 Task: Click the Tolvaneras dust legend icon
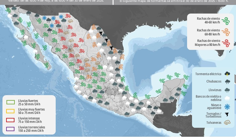[x=227, y=123]
